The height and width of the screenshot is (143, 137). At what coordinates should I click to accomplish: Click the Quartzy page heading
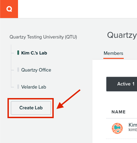[122, 35]
